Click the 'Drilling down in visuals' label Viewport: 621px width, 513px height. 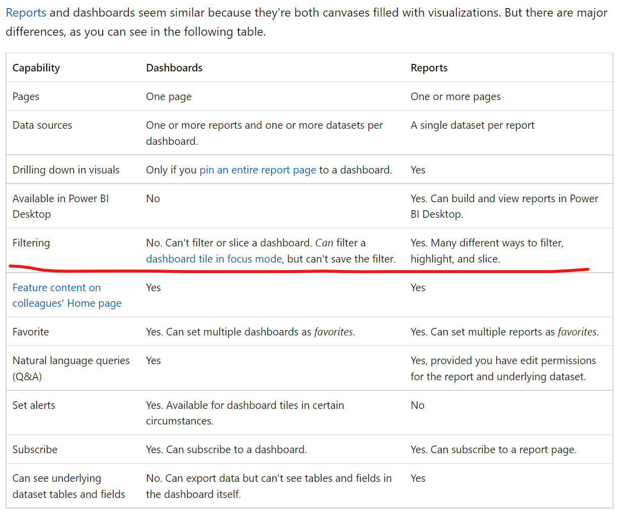[x=66, y=170]
